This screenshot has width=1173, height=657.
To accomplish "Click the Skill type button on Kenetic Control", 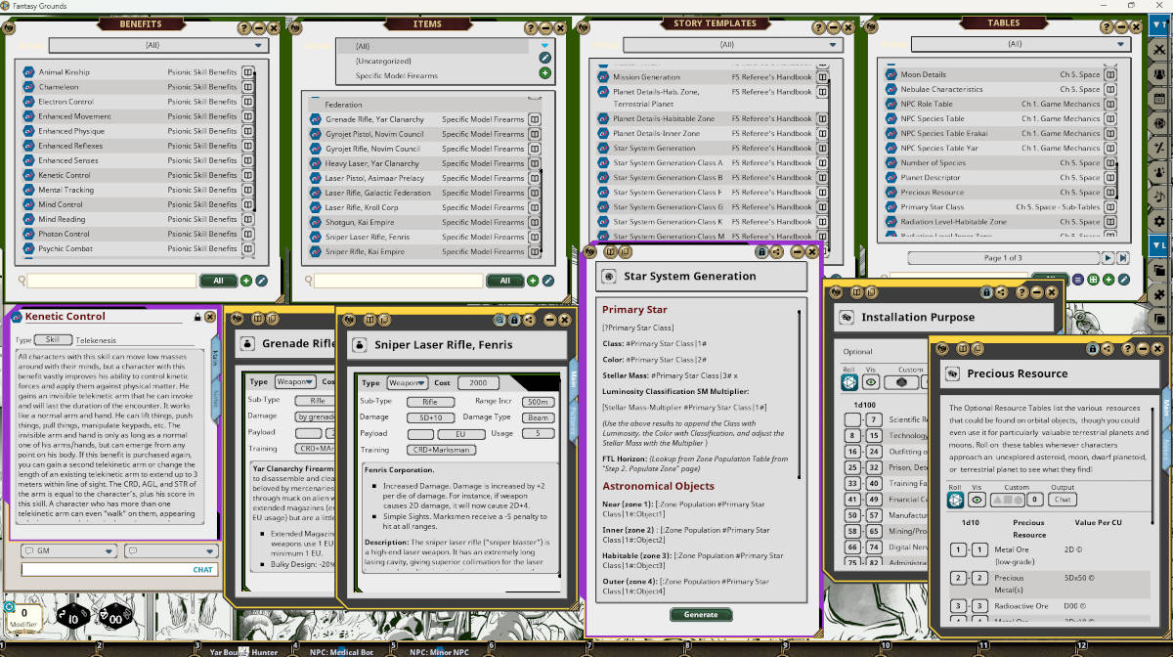I will coord(54,340).
